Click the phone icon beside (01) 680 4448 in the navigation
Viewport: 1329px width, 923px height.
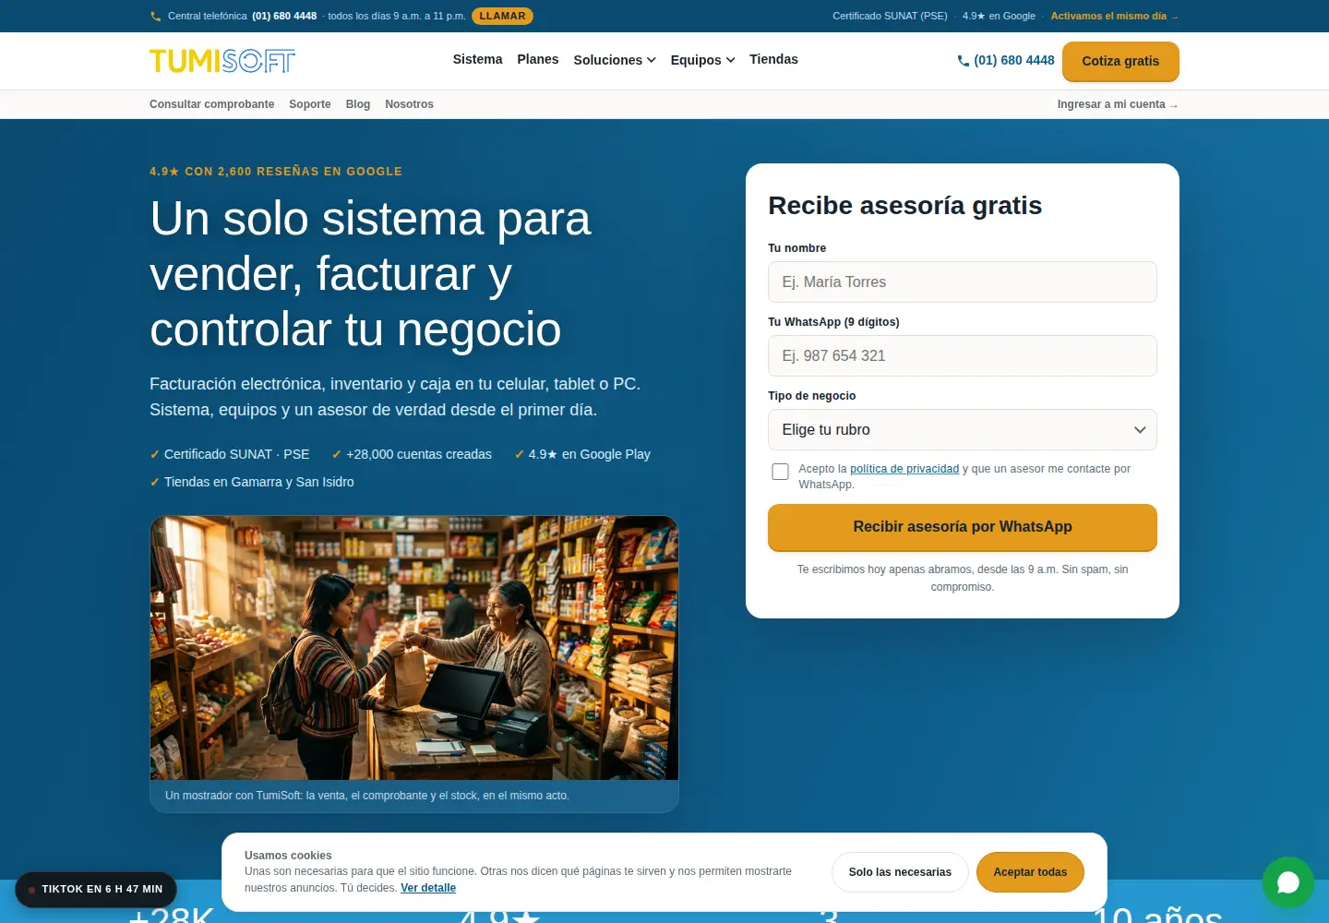click(964, 61)
